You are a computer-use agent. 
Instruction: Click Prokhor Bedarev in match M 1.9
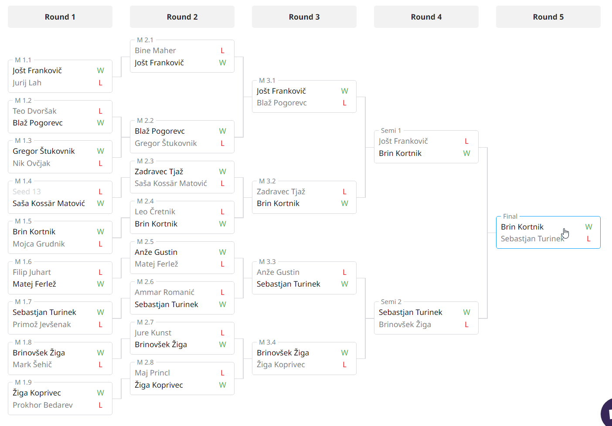tap(43, 405)
